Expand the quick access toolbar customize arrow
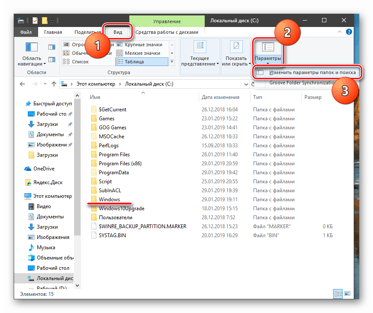 [52, 20]
